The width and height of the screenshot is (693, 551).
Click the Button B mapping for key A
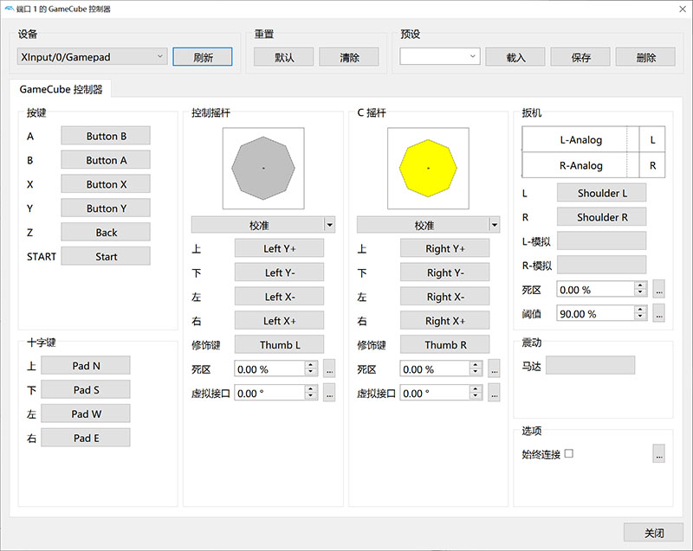[106, 136]
